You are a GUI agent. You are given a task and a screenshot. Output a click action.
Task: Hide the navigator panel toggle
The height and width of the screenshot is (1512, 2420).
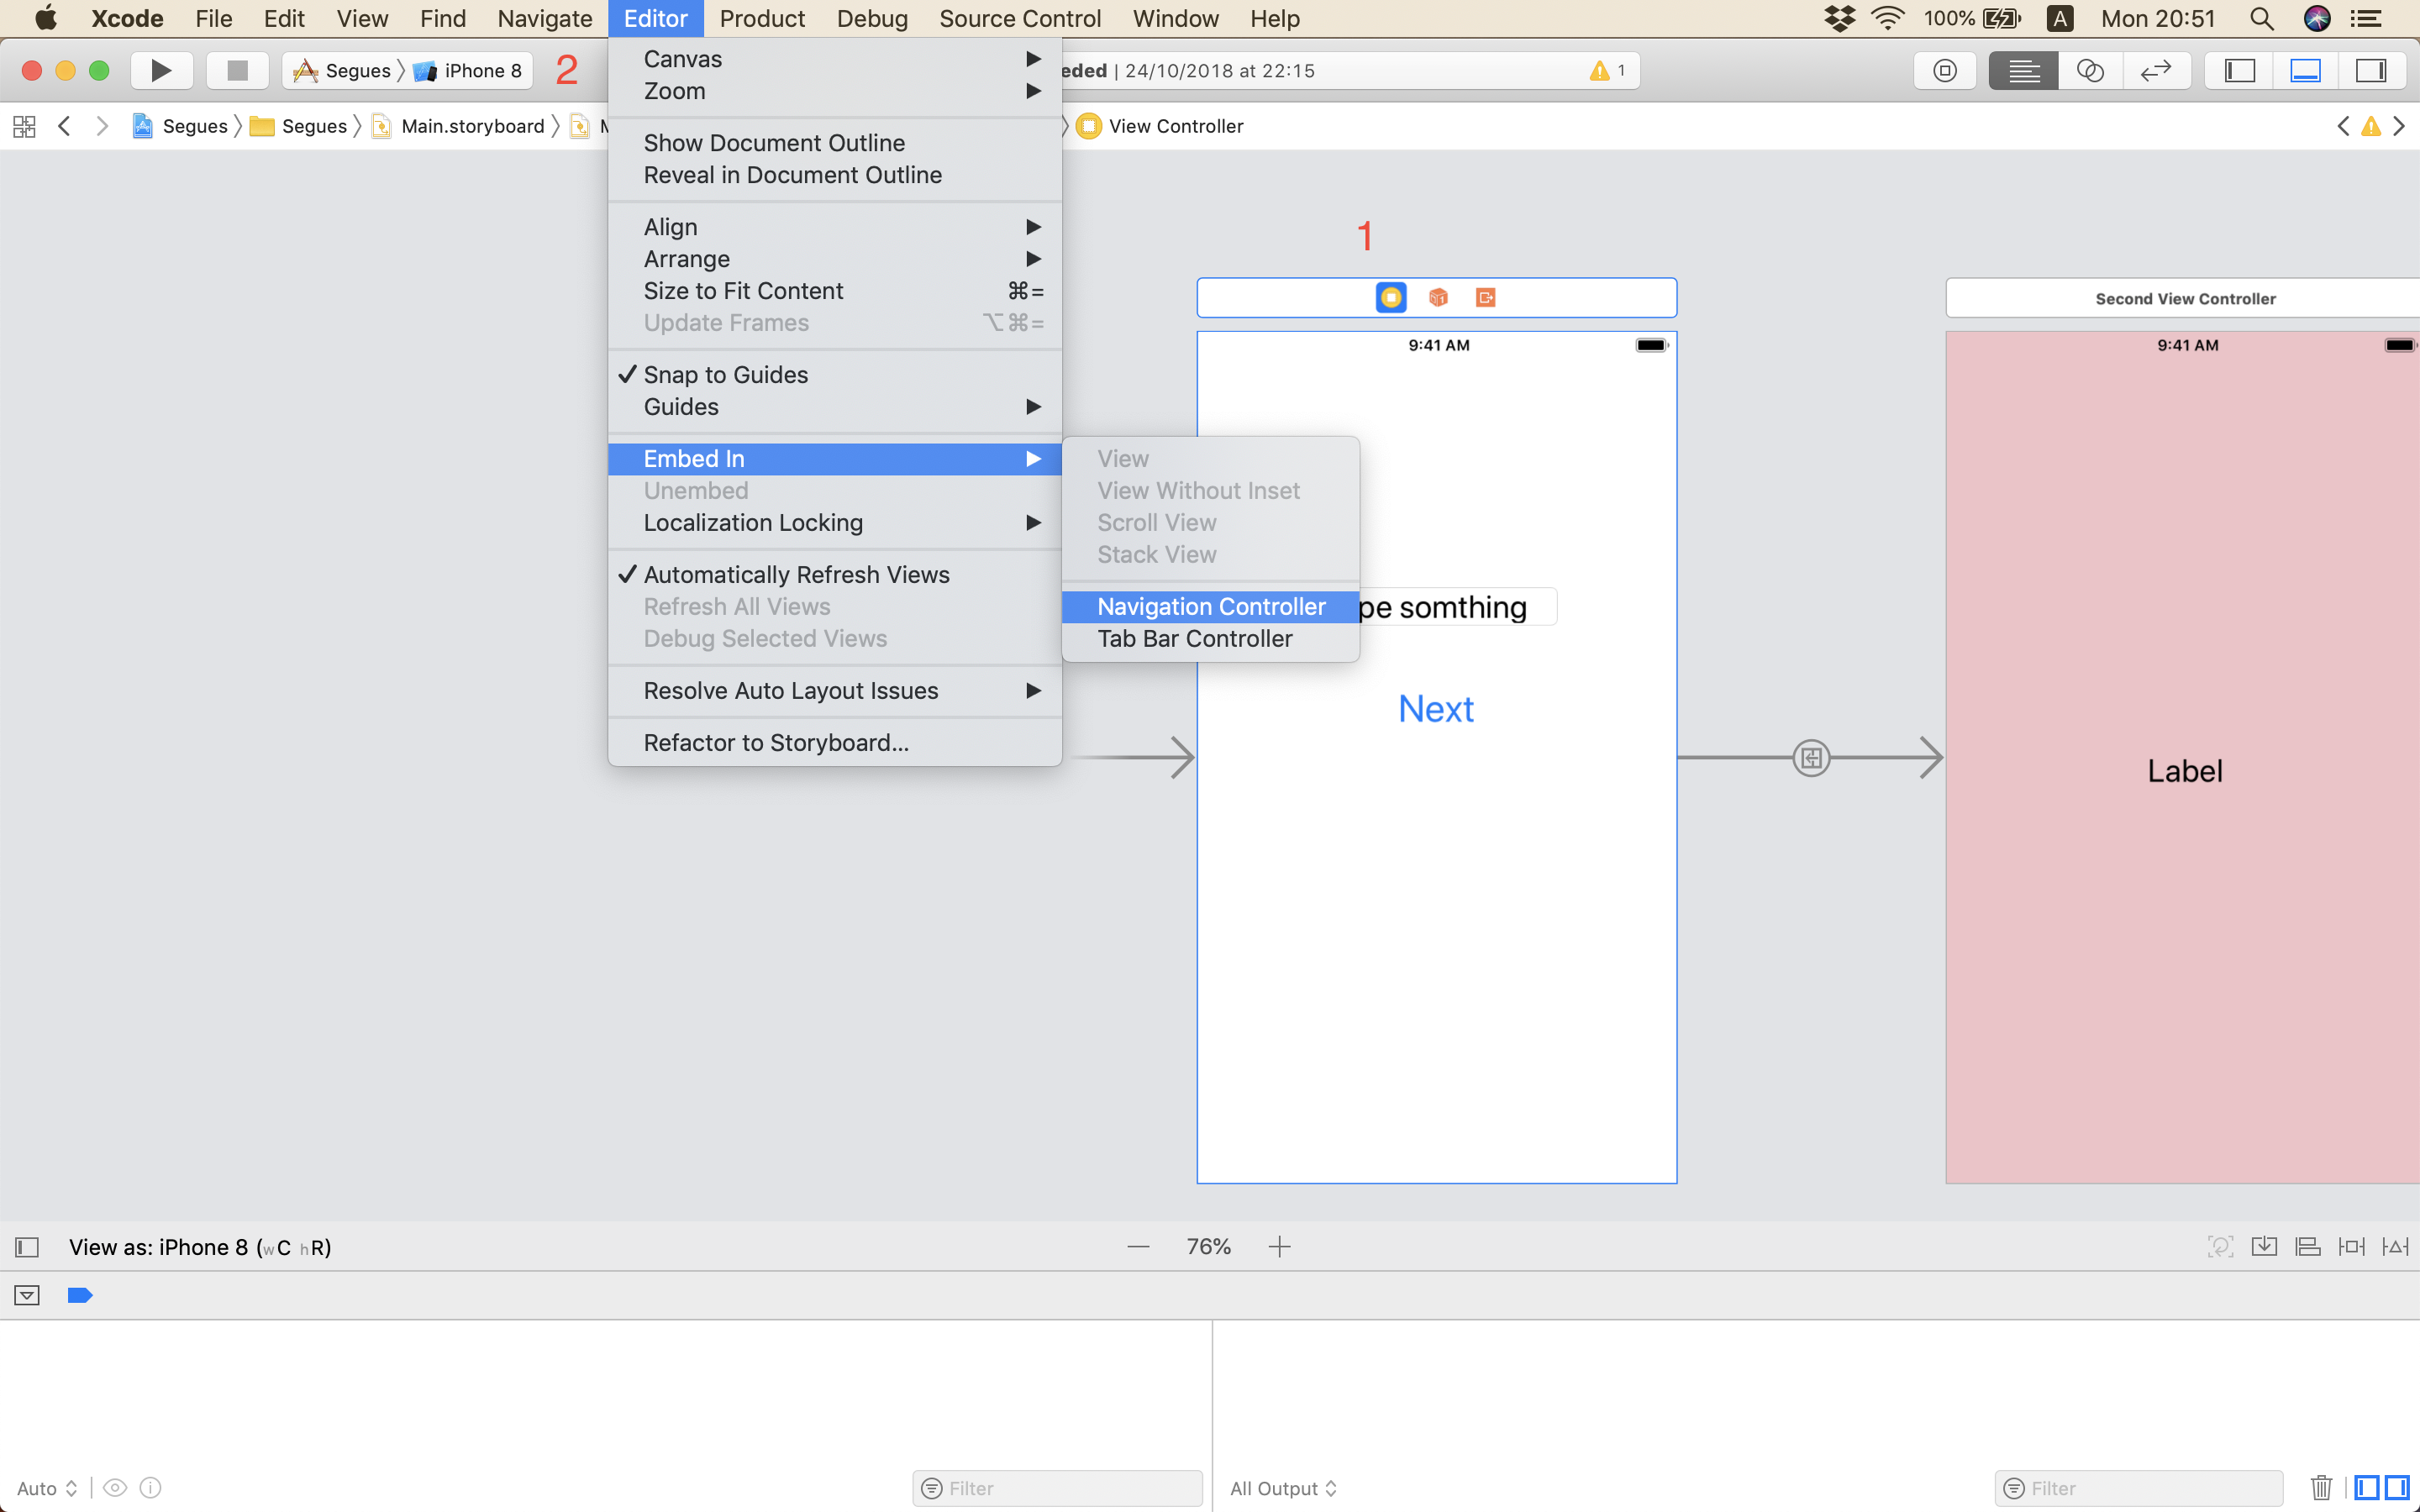tap(2240, 70)
